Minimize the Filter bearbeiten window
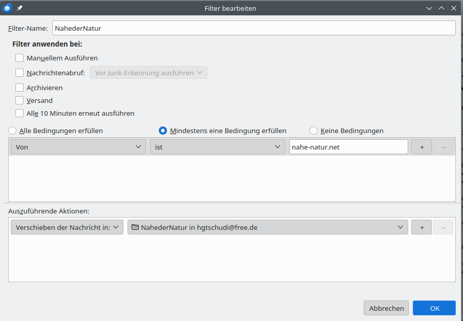Viewport: 463px width, 321px height. pyautogui.click(x=429, y=8)
